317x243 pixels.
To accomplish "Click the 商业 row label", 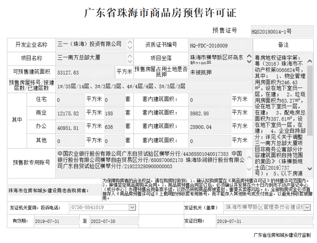I will pyautogui.click(x=41, y=113).
